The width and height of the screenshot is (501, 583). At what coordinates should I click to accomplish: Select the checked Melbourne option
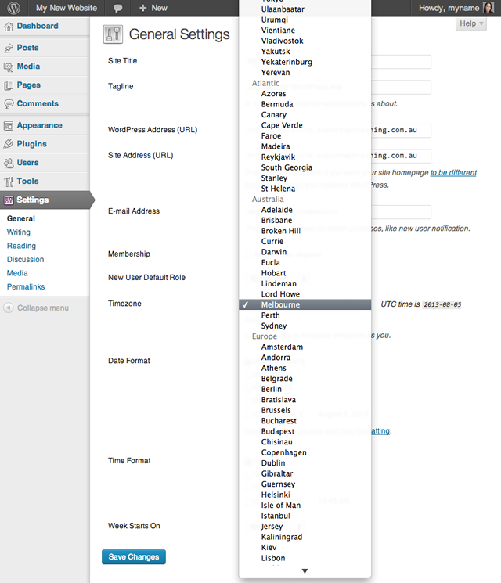point(305,304)
